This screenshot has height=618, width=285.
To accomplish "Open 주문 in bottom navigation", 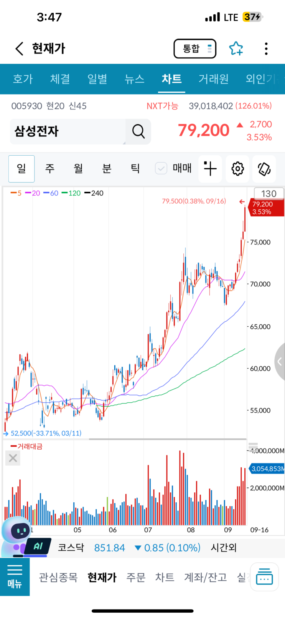I will (136, 577).
